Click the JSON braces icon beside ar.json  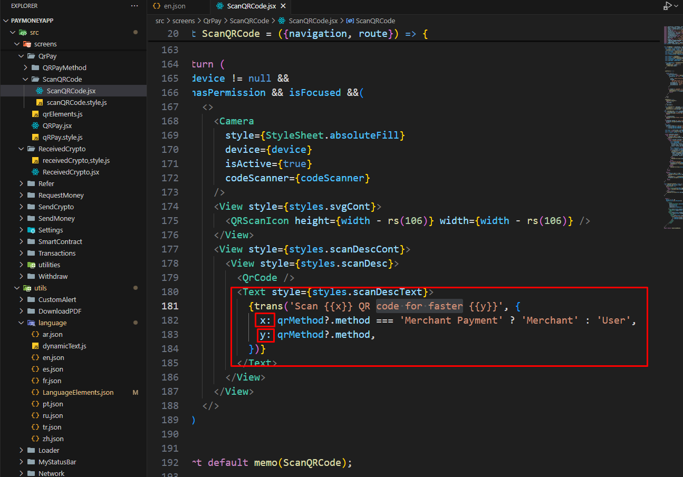coord(35,335)
